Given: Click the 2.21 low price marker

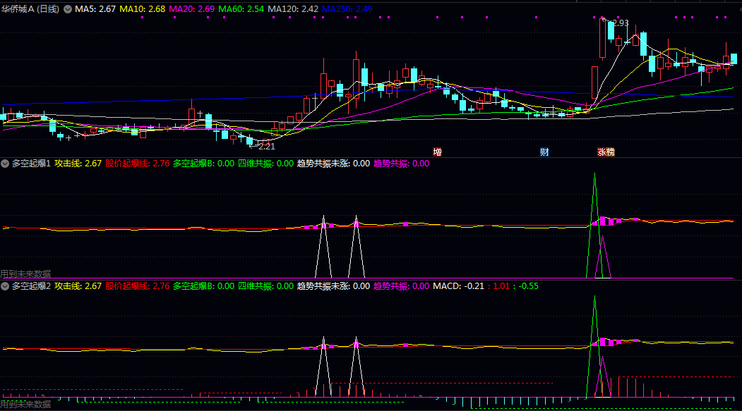Looking at the screenshot, I should 266,147.
